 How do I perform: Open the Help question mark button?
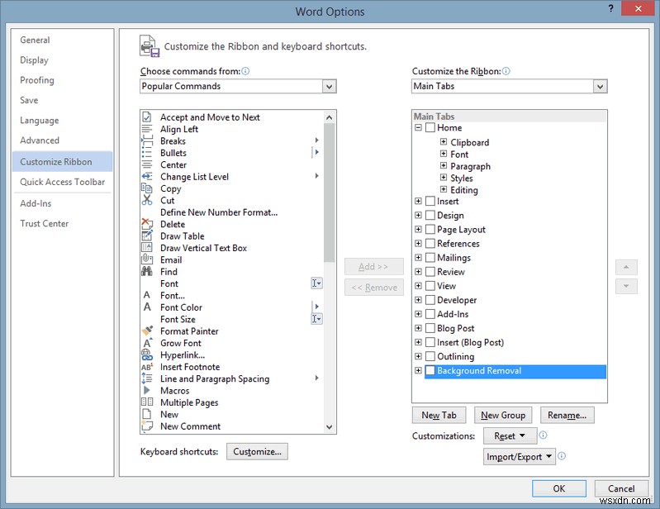tap(610, 8)
